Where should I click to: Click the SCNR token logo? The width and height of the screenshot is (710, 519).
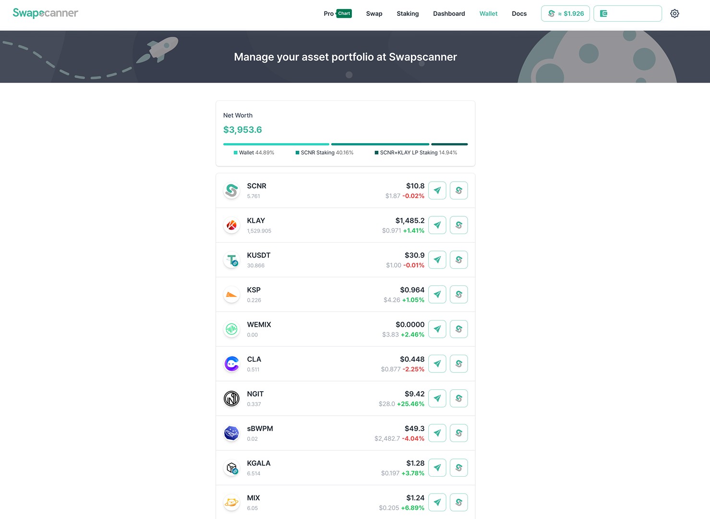click(232, 190)
